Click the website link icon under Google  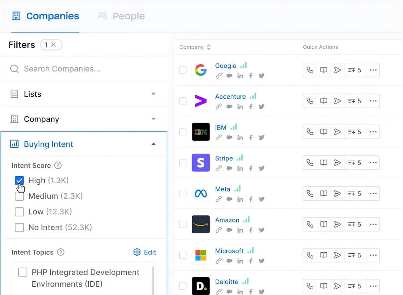219,76
